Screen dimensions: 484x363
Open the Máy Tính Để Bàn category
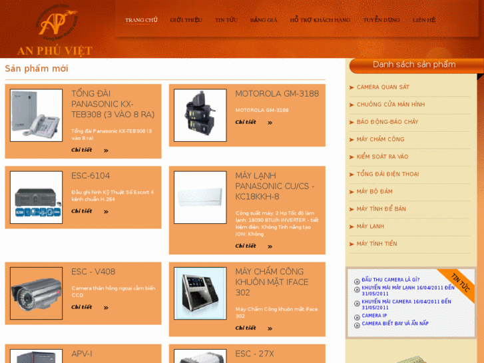(x=381, y=209)
